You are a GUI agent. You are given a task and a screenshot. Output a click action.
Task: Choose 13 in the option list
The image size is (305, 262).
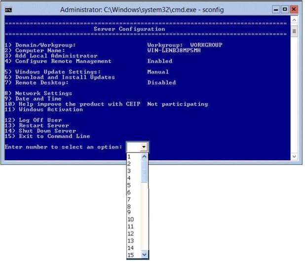click(x=133, y=241)
